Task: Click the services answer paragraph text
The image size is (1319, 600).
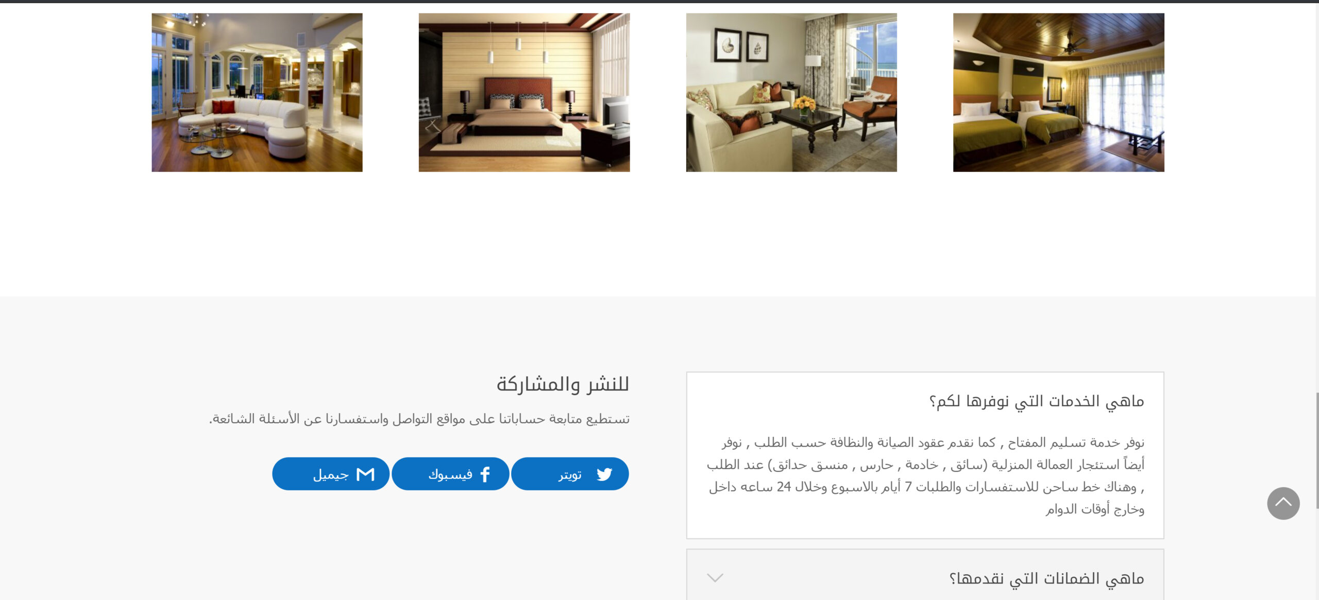Action: 925,475
